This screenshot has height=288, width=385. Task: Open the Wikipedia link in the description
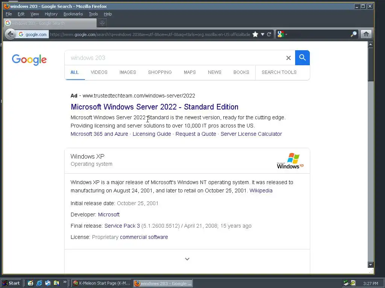click(261, 190)
